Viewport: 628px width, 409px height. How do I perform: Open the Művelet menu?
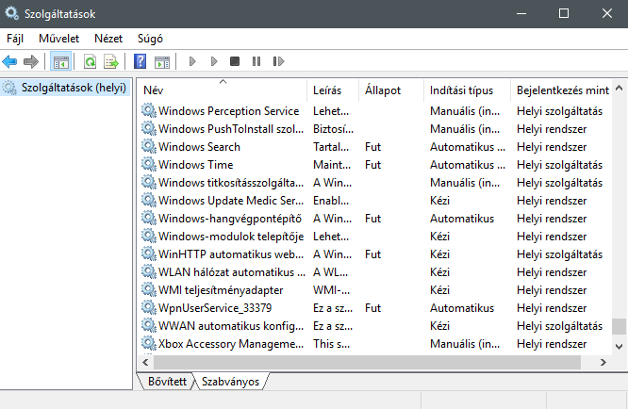[58, 39]
